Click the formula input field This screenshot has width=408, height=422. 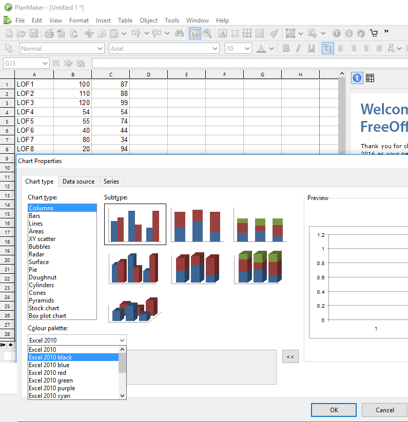249,63
